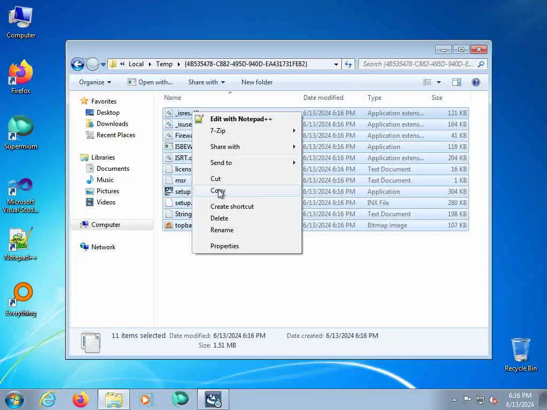The image size is (547, 410).
Task: Open the Notepad++ desktop shortcut
Action: pyautogui.click(x=21, y=244)
